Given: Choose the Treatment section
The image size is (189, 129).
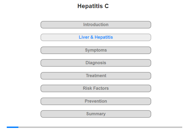Looking at the screenshot, I should 96,76.
